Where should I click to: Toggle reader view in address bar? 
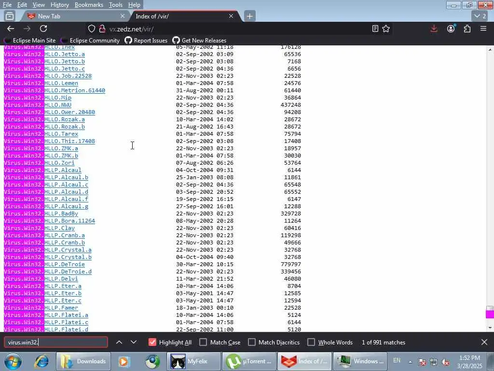pos(375,29)
